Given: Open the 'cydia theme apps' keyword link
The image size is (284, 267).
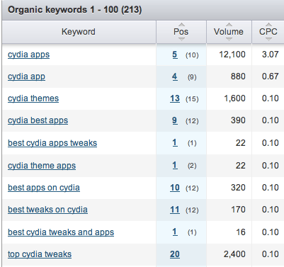Looking at the screenshot, I should point(42,166).
